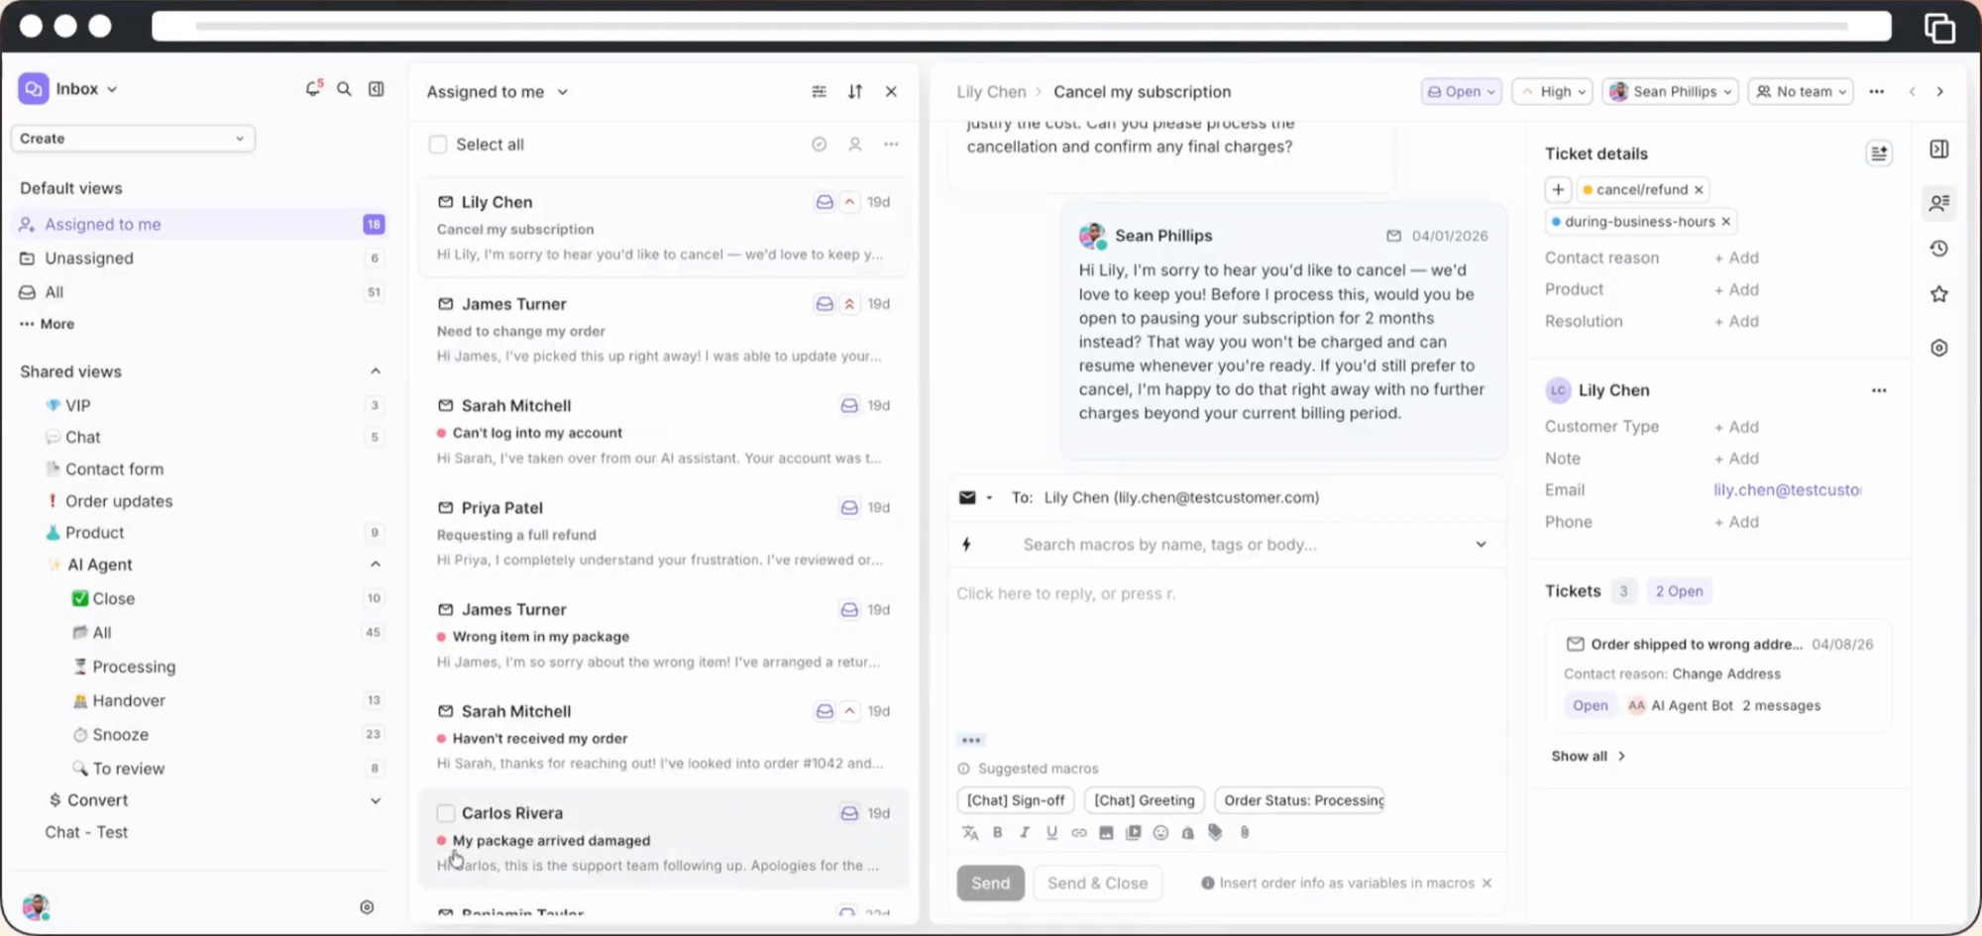Image resolution: width=1982 pixels, height=936 pixels.
Task: Click Show all tickets link
Action: click(x=1588, y=757)
